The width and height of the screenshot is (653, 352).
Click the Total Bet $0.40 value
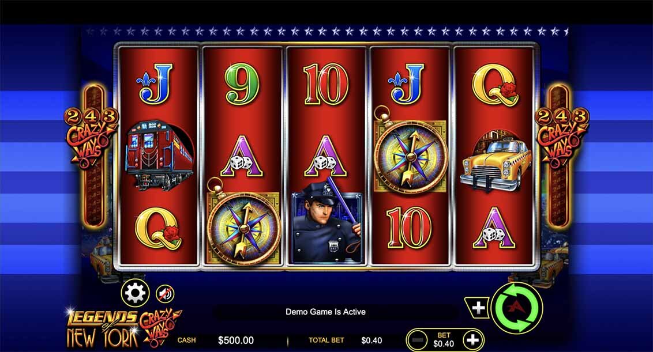coord(371,340)
